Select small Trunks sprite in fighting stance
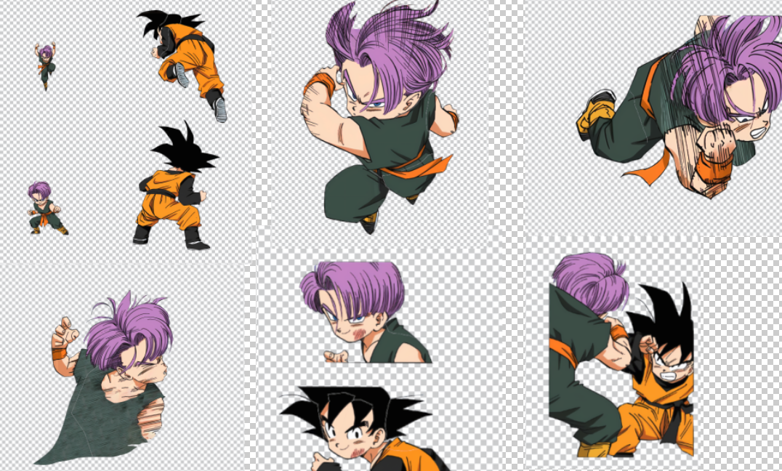The image size is (782, 471). point(47,208)
